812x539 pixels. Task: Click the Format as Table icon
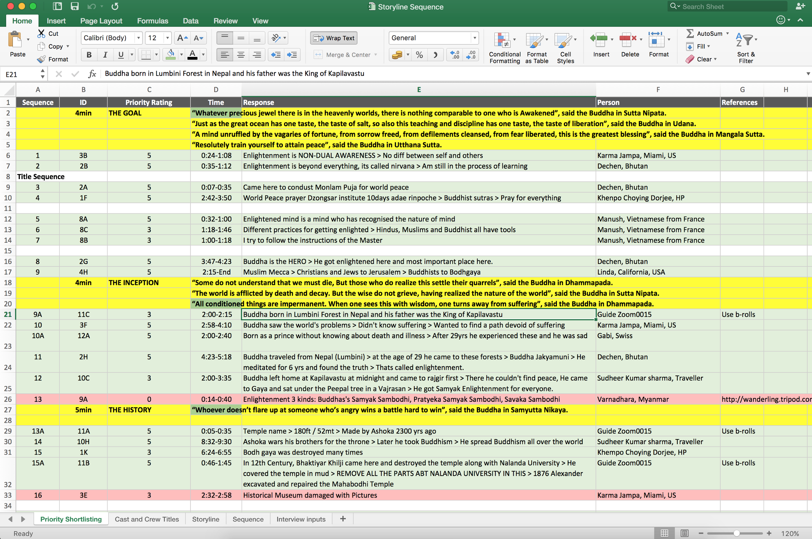pos(534,40)
